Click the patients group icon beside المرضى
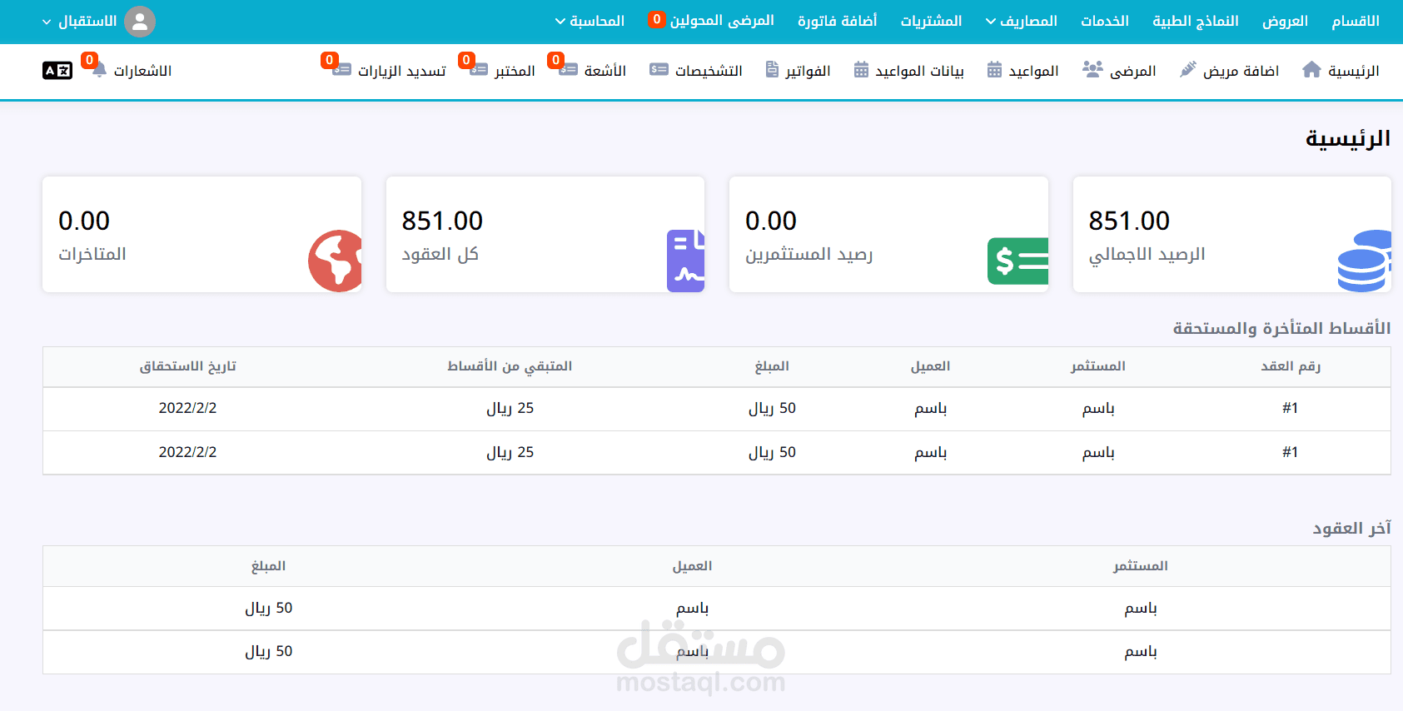 coord(1092,70)
